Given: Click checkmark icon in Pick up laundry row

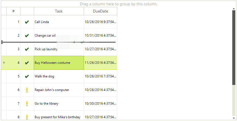Looking at the screenshot, I should (27, 49).
